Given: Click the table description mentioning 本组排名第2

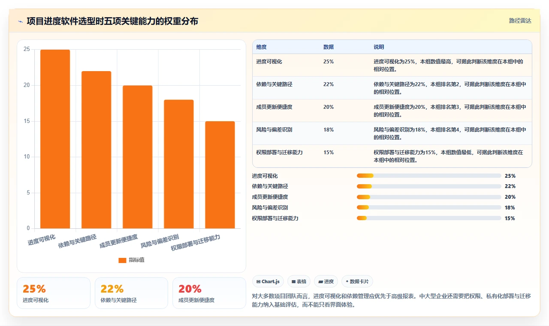Looking at the screenshot, I should [450, 88].
